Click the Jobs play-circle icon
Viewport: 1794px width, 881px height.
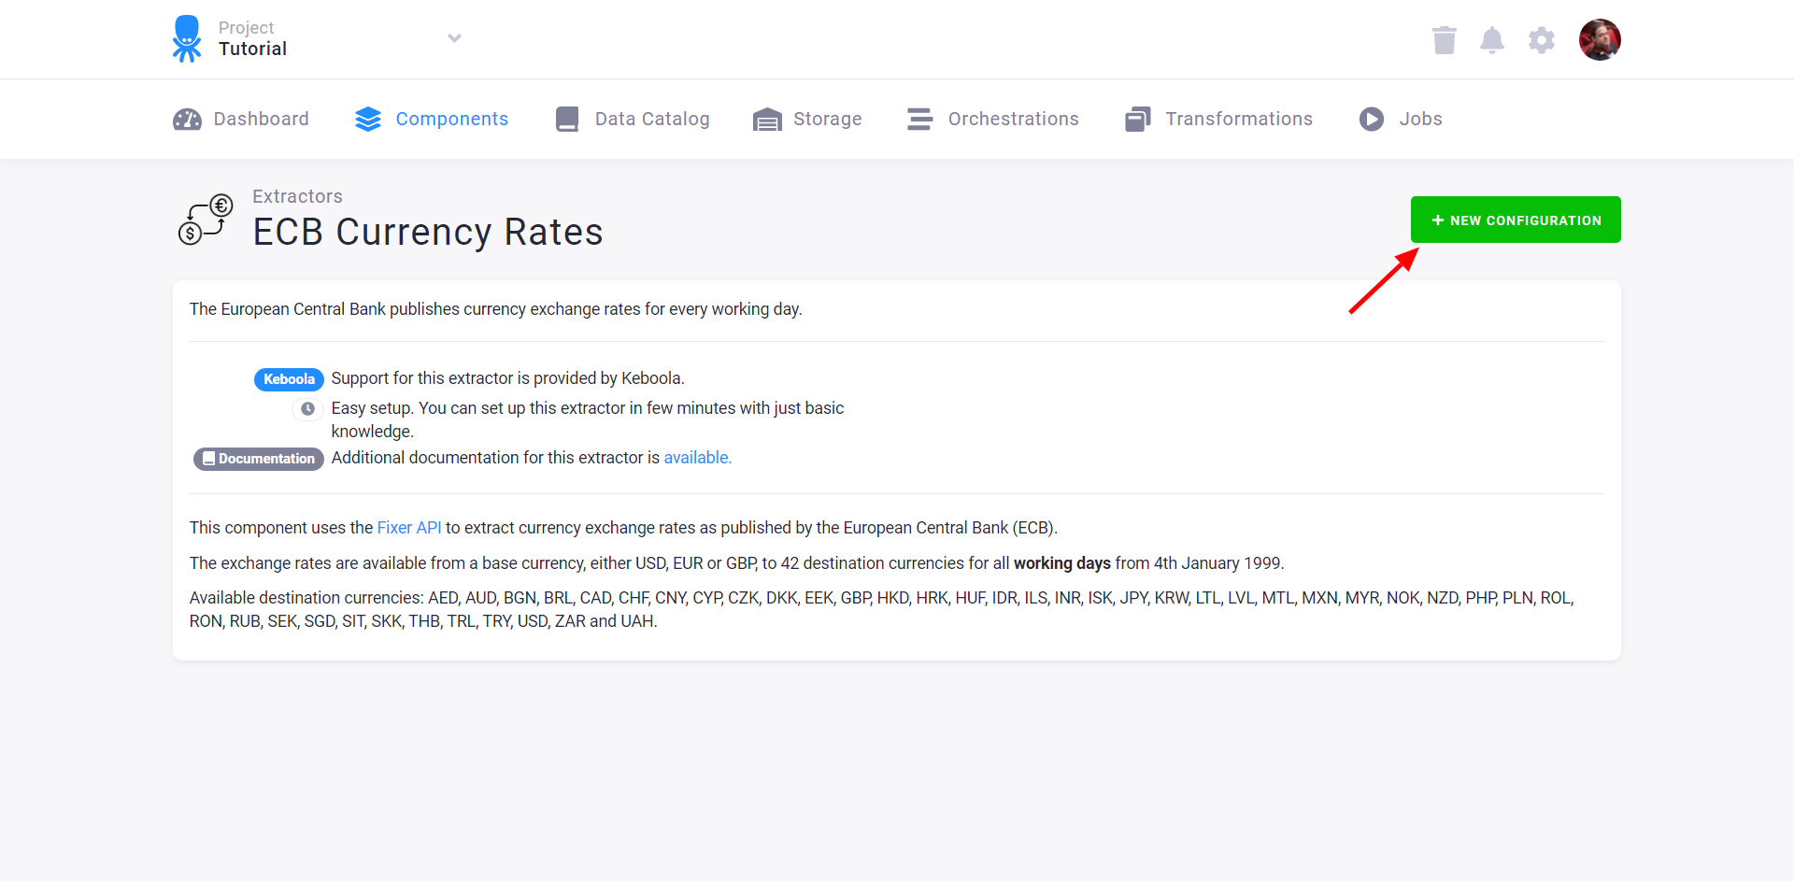click(1372, 120)
